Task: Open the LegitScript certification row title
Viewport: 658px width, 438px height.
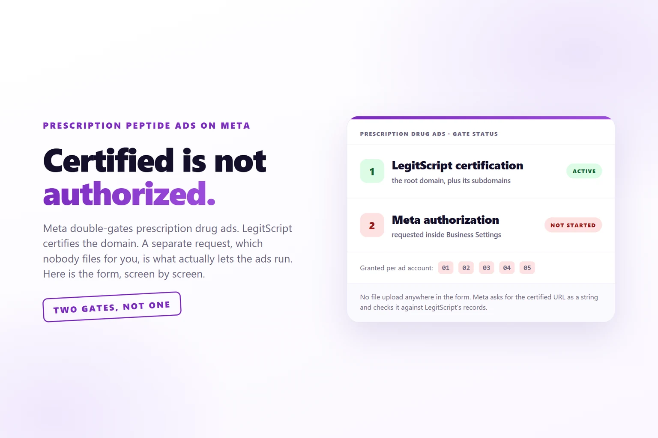Action: click(x=458, y=166)
